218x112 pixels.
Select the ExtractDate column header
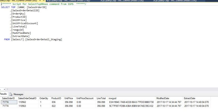(190, 98)
